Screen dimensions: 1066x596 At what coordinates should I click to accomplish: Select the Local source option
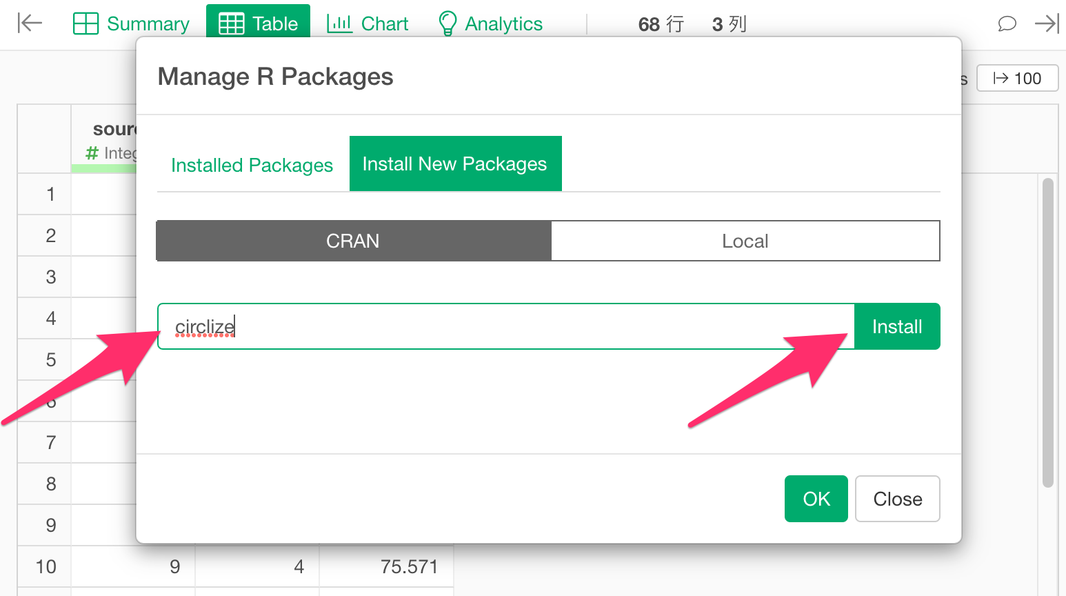point(745,241)
